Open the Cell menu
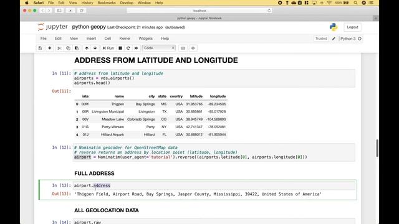 pyautogui.click(x=108, y=39)
